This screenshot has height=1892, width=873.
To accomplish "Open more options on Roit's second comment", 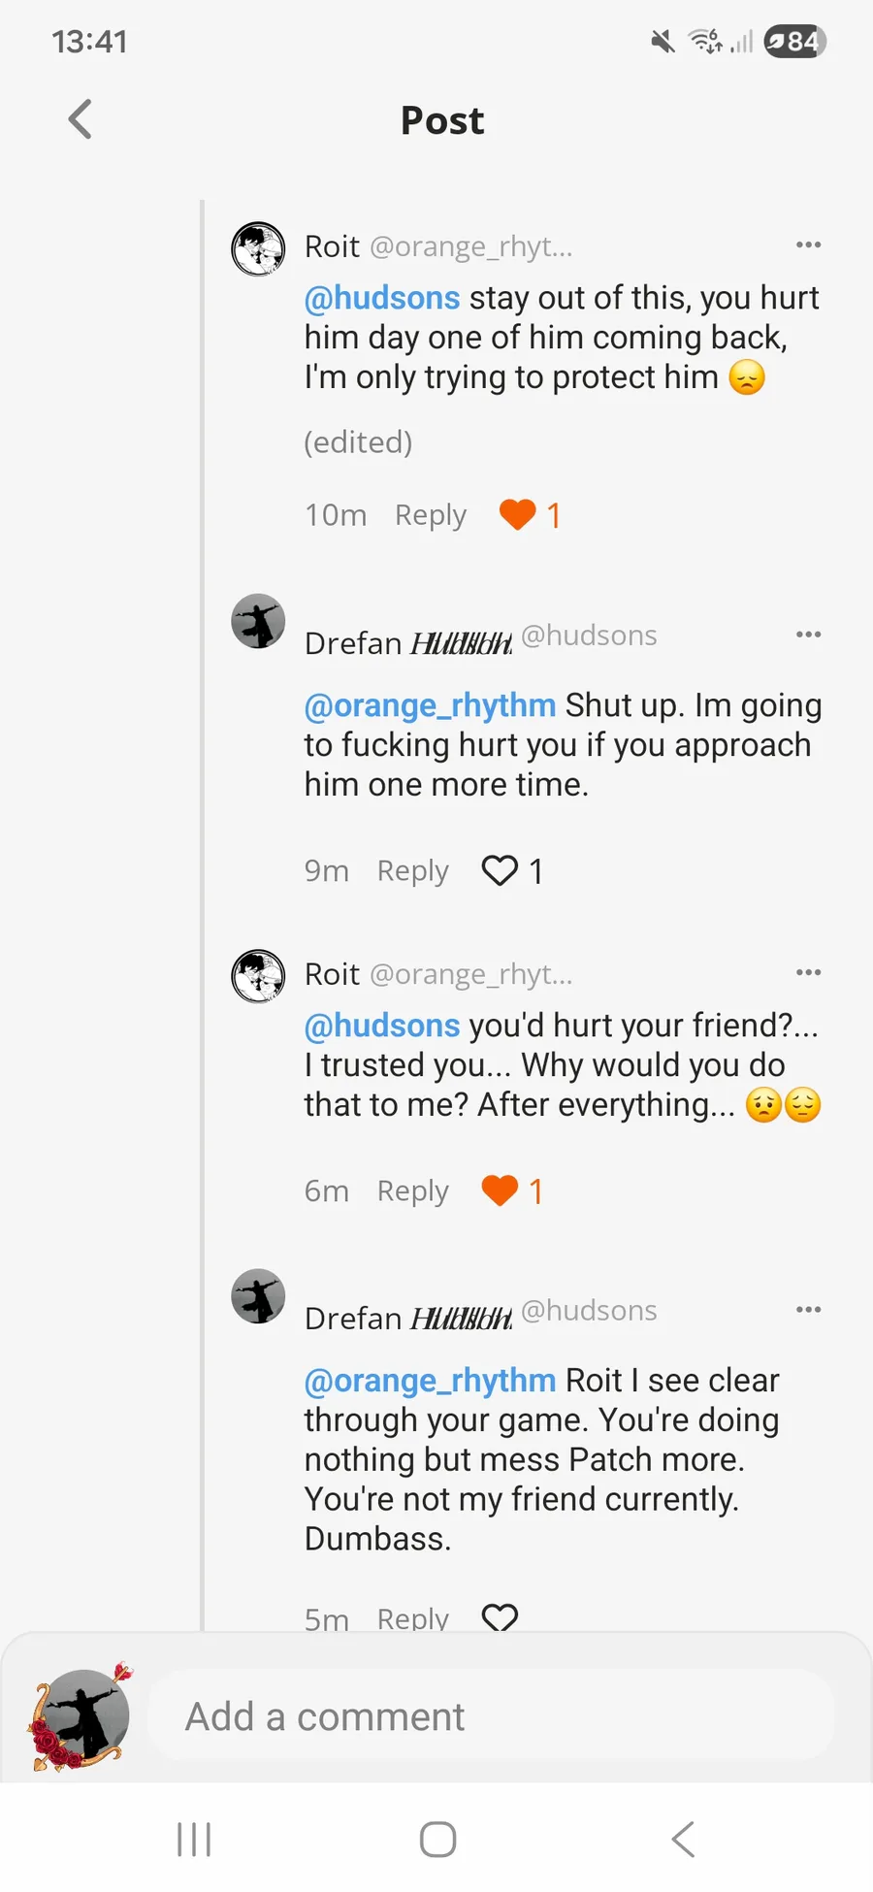I will click(808, 972).
